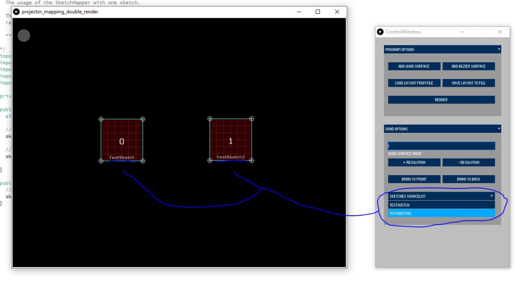518x283 pixels.
Task: Select TESTSKETCH in the source list
Action: tap(441, 205)
